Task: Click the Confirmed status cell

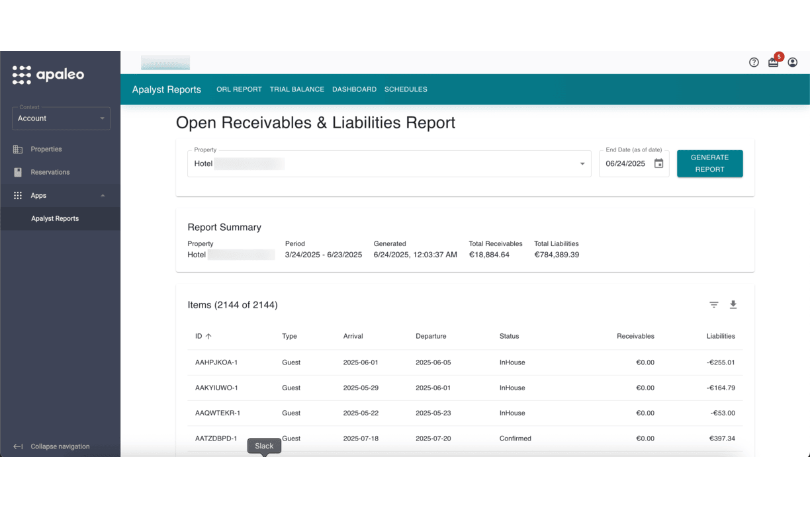Action: 516,438
